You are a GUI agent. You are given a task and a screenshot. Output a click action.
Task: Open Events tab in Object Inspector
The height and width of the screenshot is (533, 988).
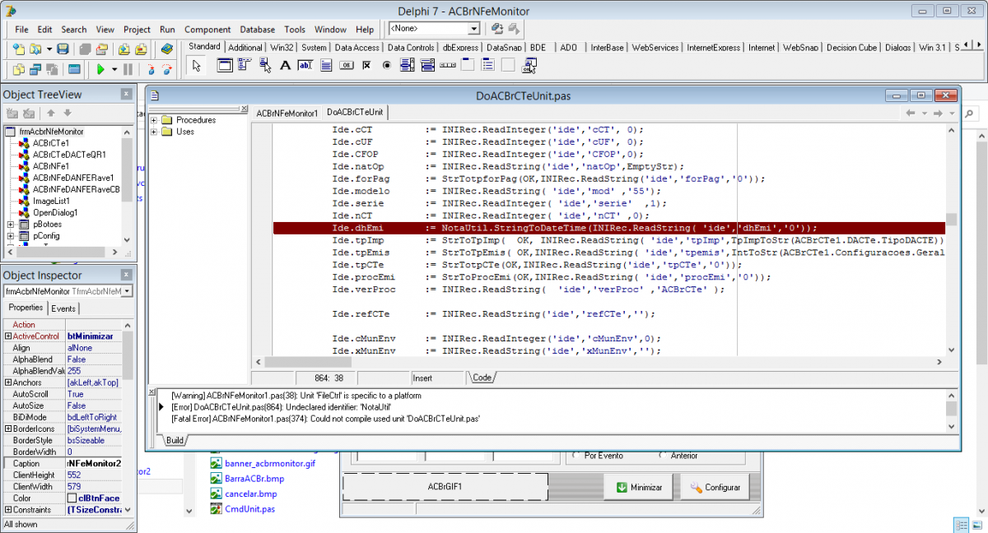[63, 308]
